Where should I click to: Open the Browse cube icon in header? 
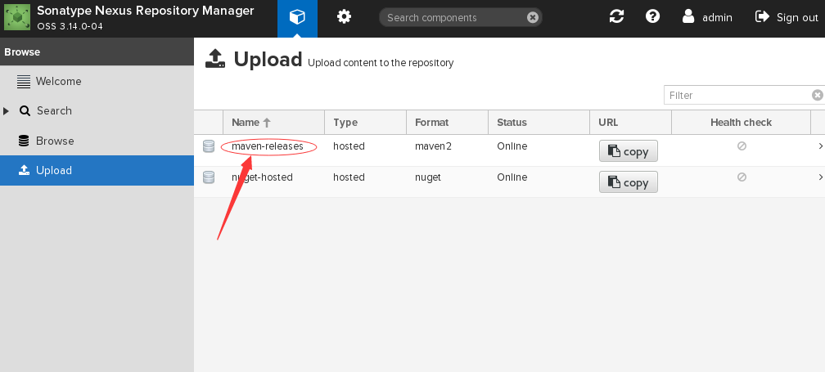coord(297,17)
